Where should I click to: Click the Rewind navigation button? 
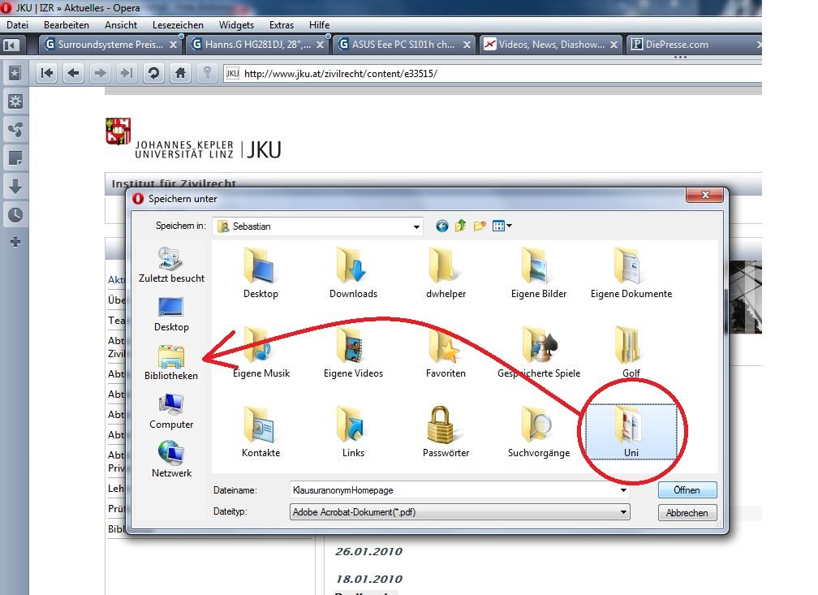(x=47, y=73)
